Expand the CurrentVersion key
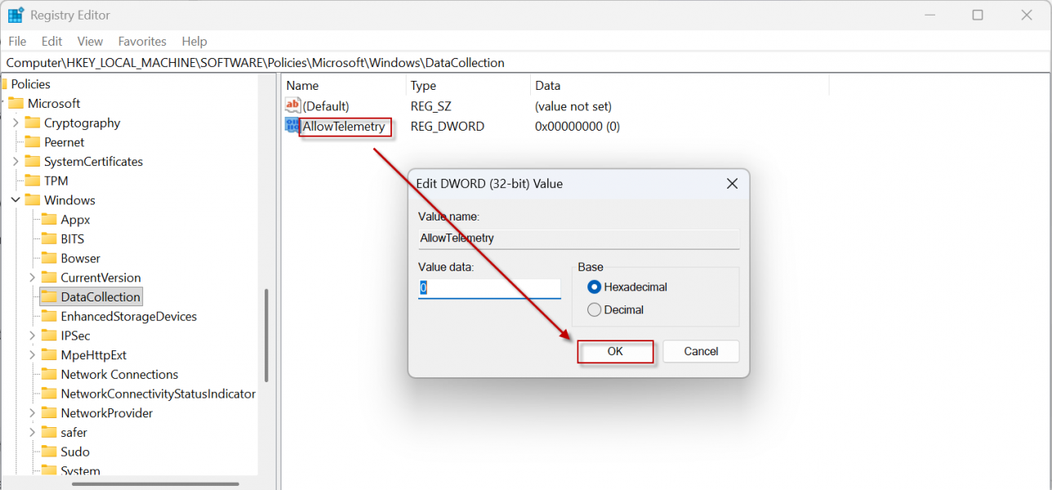This screenshot has width=1052, height=490. (x=32, y=278)
